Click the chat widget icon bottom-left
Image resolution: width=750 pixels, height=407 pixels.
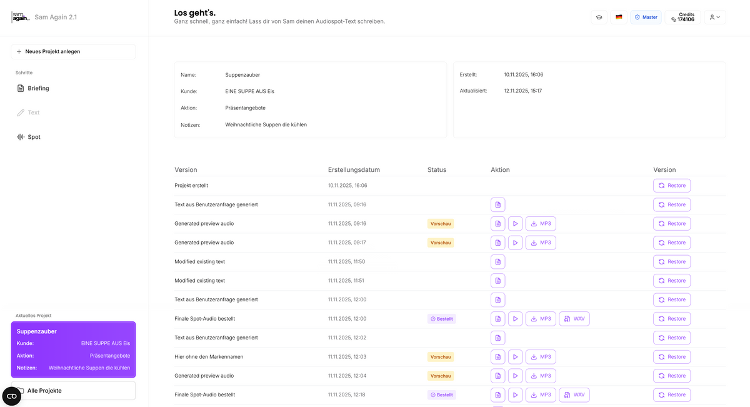point(12,396)
